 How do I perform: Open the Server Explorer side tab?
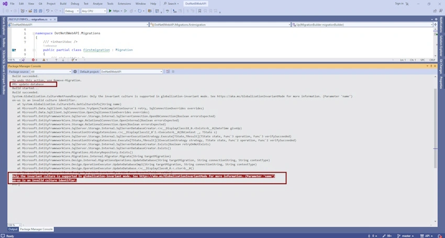pyautogui.click(x=4, y=26)
